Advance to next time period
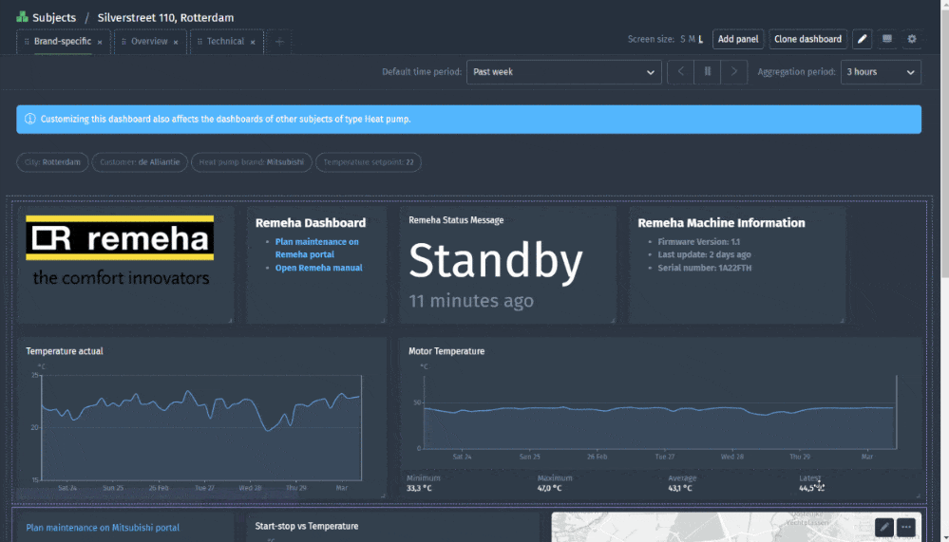Image resolution: width=949 pixels, height=542 pixels. [x=734, y=72]
